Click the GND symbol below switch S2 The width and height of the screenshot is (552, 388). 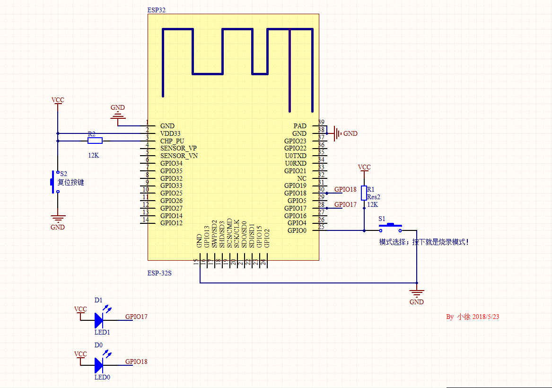(x=58, y=222)
